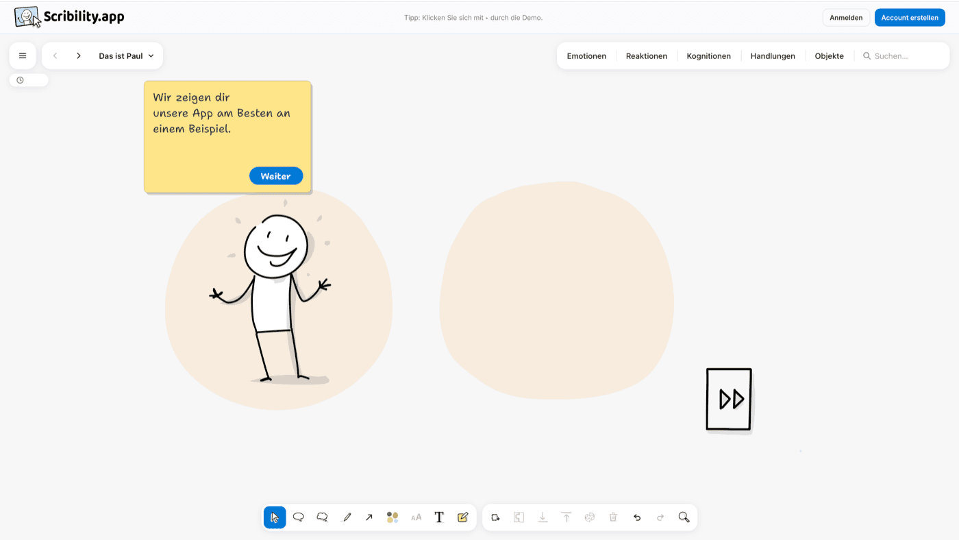Open the Handlungen category

point(773,56)
